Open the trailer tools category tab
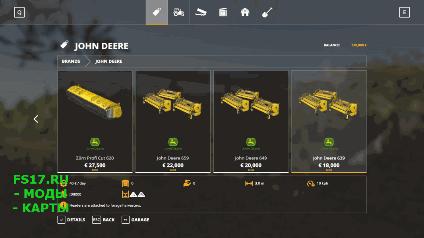 point(201,12)
